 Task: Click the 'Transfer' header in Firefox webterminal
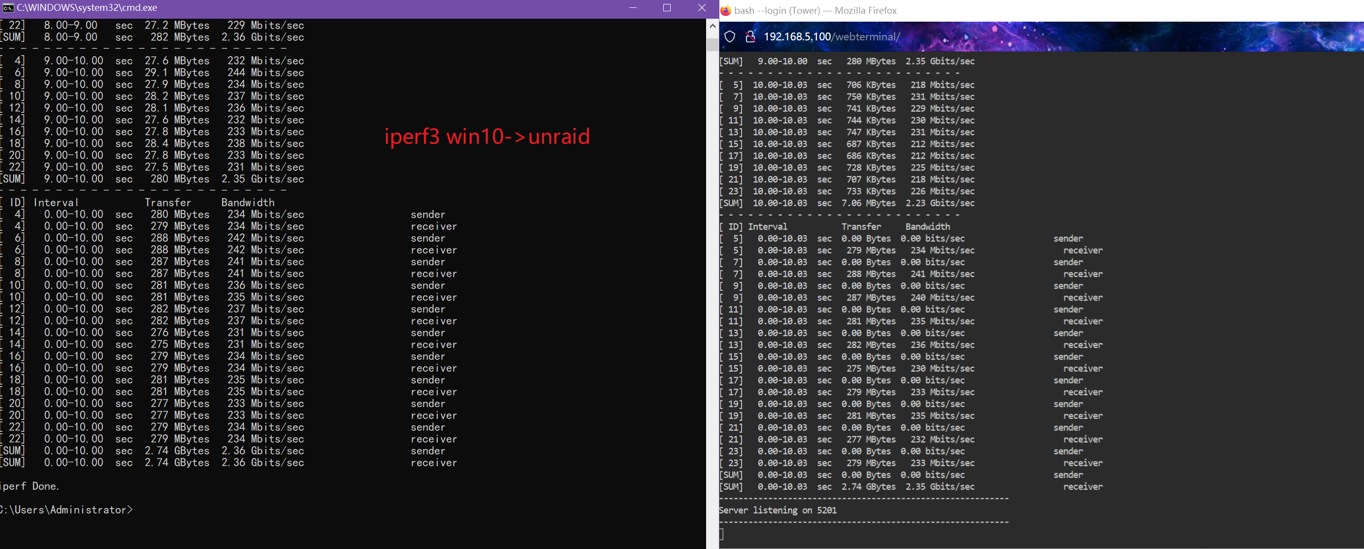pos(862,226)
